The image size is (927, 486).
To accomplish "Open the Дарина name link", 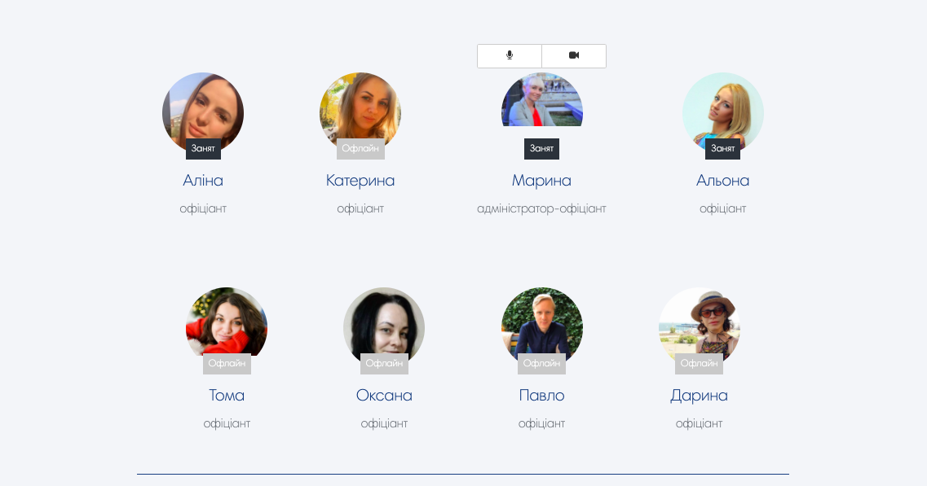I will [x=699, y=395].
